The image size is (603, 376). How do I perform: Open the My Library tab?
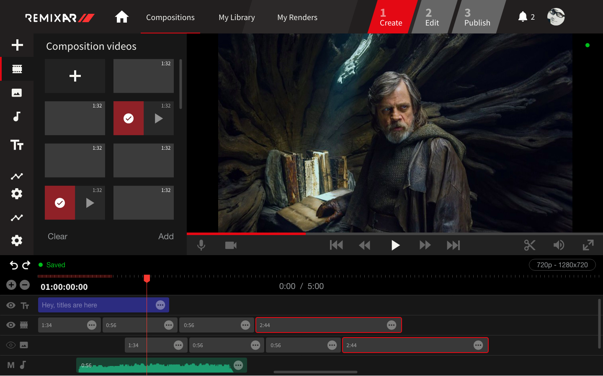tap(237, 17)
